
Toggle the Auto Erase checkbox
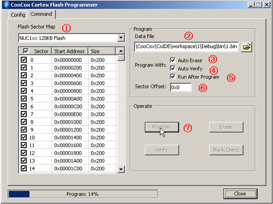pos(173,60)
